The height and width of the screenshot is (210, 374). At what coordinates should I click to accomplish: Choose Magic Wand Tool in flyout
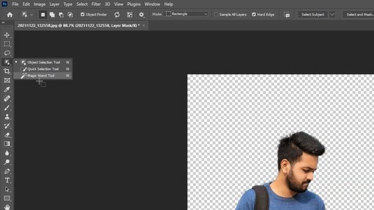[43, 76]
